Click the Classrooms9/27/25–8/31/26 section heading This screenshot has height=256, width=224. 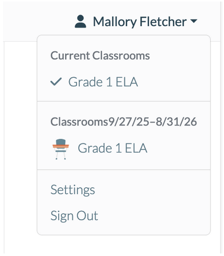[x=124, y=121]
